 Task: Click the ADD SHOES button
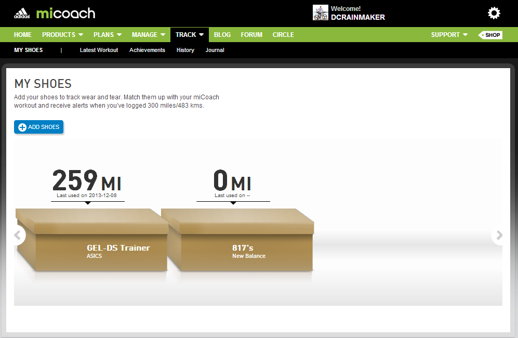point(38,127)
